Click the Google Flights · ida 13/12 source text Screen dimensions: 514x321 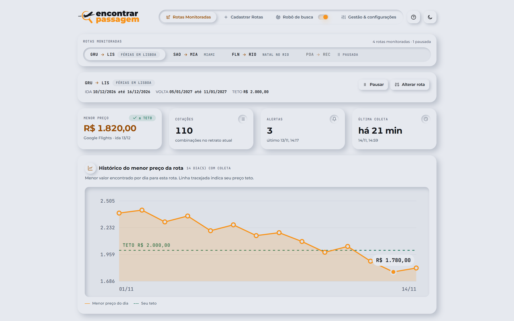click(107, 138)
